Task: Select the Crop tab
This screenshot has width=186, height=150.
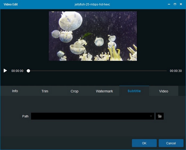Action: [x=74, y=91]
